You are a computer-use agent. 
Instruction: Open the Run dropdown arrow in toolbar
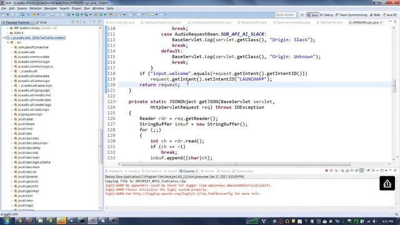(x=81, y=15)
